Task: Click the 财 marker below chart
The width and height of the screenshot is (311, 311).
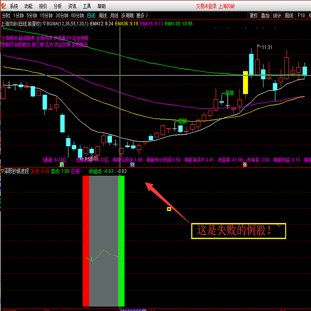Action: pos(132,164)
